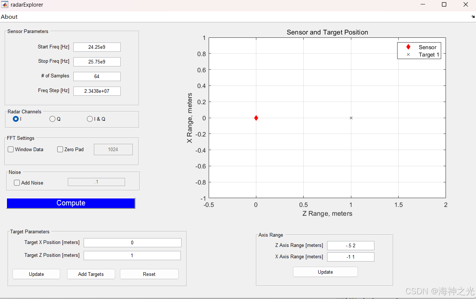Enable the Add Noise checkbox
Screen dimensions: 476x299
pos(17,183)
